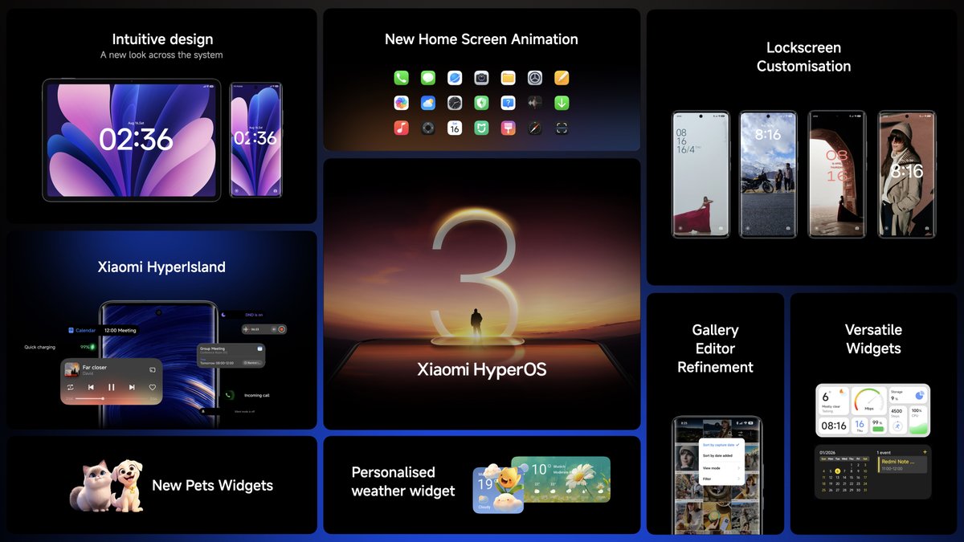Tap the Quick charging 99% indicator
Image resolution: width=964 pixels, height=542 pixels.
(x=60, y=347)
